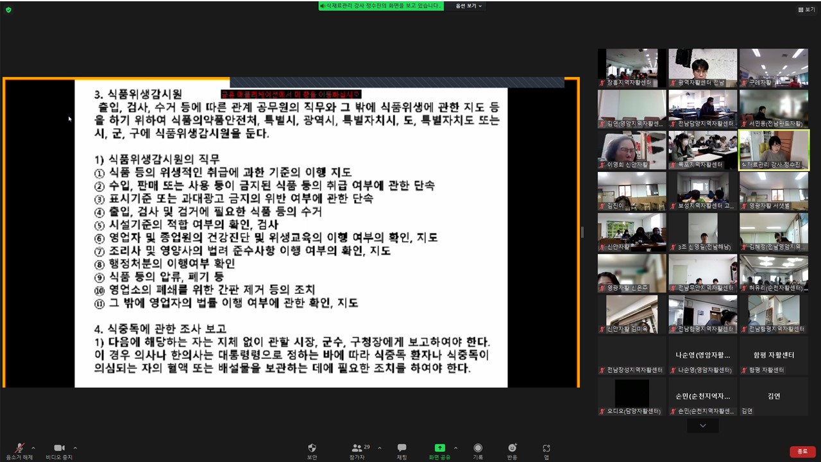Expand video options arrow beside camera
Viewport: 821px width, 462px height.
coord(75,448)
